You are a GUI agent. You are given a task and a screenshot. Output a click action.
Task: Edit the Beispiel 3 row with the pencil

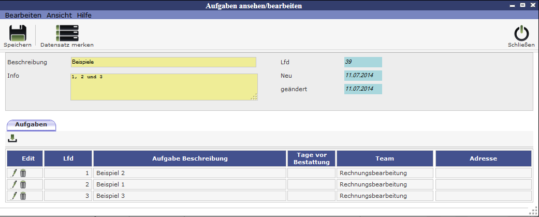[x=14, y=196]
